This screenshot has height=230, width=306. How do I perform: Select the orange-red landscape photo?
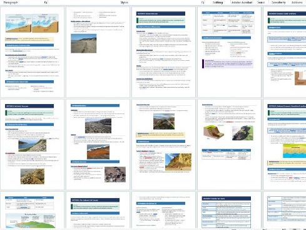(x=98, y=152)
